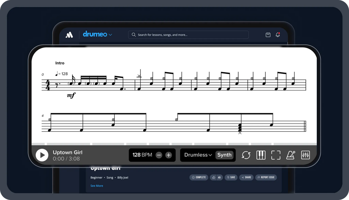This screenshot has width=349, height=200.
Task: Open the notifications bell icon
Action: [278, 35]
